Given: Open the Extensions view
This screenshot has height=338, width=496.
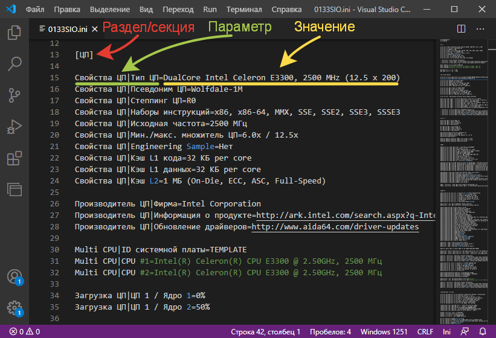Looking at the screenshot, I should tap(14, 159).
